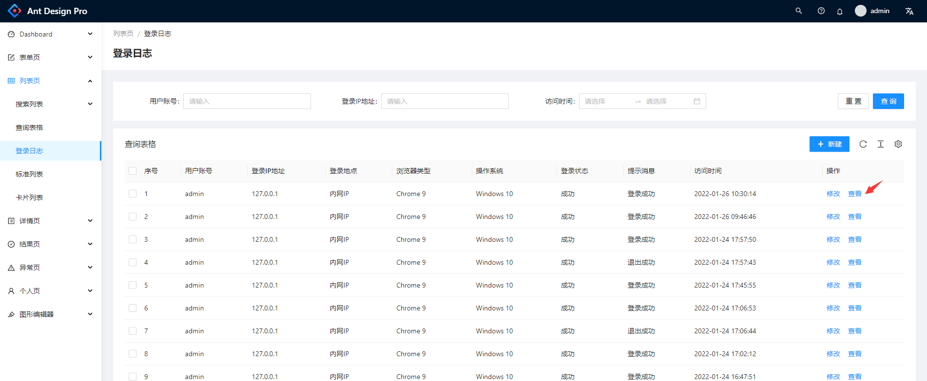Viewport: 927px width, 381px height.
Task: Check the checkbox for row 4
Action: tap(133, 262)
